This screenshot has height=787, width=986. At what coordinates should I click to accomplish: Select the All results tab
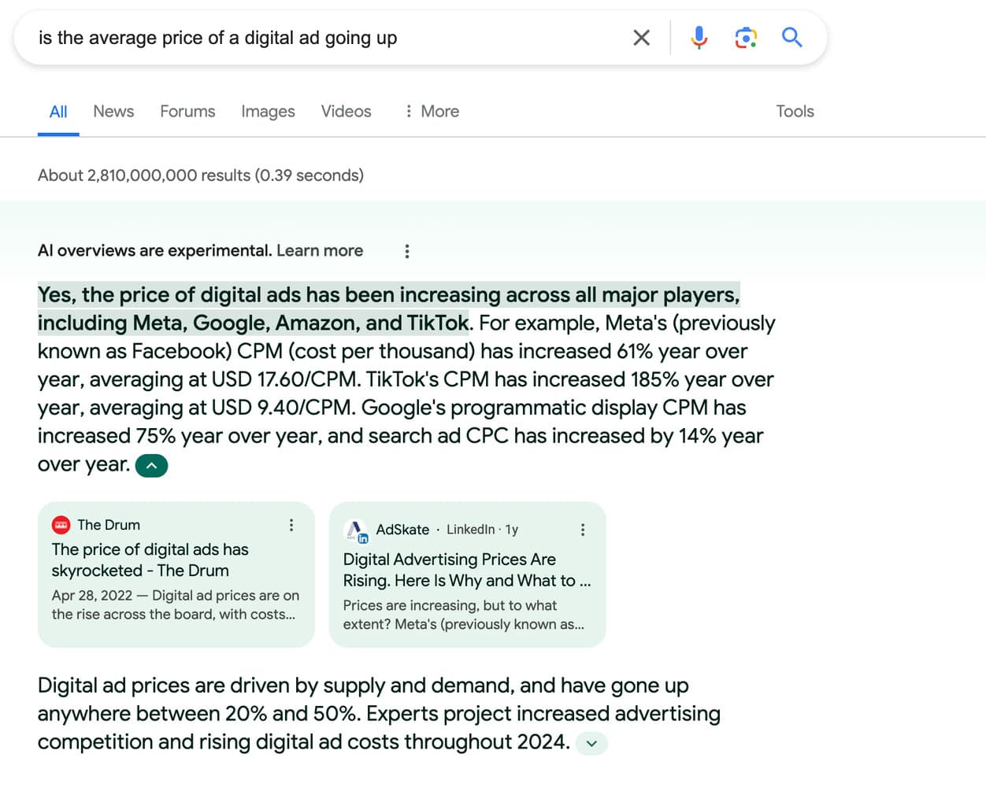pyautogui.click(x=58, y=111)
